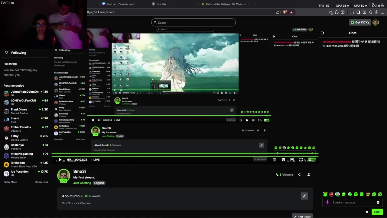387x218 pixels.
Task: Click the extension icon with x badge
Action: coord(331,12)
